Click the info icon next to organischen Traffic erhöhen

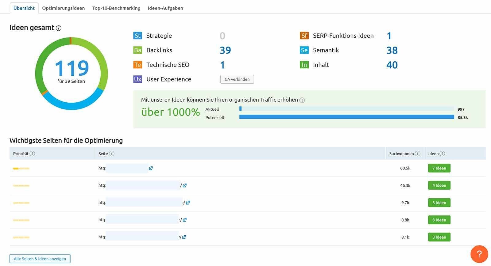tap(302, 100)
